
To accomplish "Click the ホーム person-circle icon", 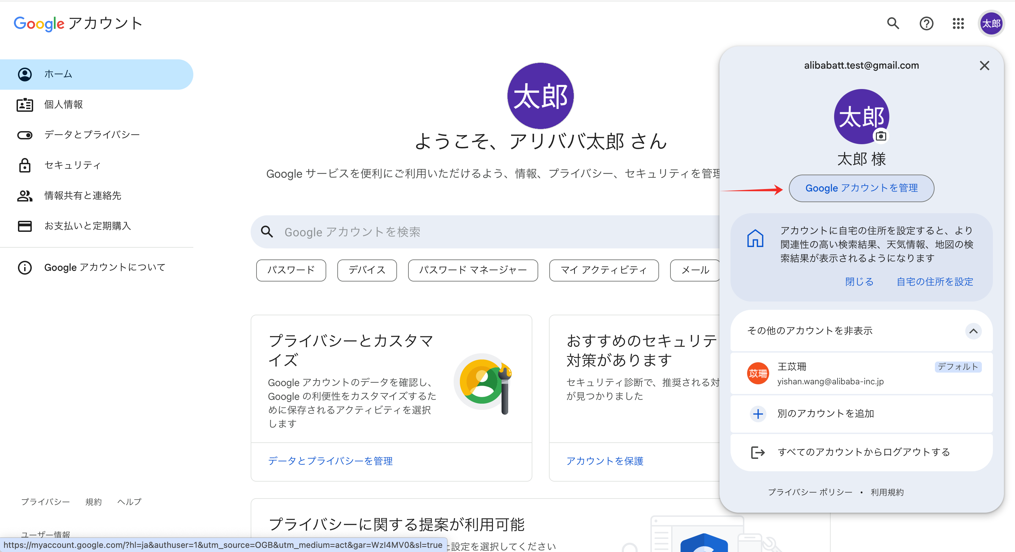I will [25, 75].
